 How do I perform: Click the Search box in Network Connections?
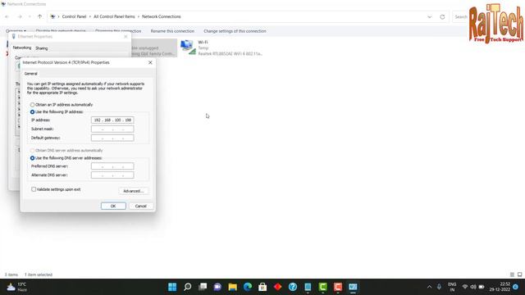tap(461, 16)
